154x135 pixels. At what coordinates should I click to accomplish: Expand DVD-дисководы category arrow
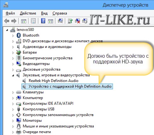click(x=13, y=41)
